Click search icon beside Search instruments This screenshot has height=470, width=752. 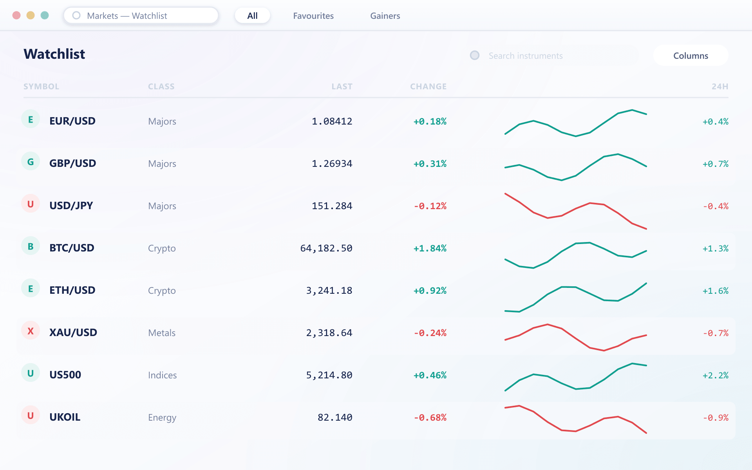475,55
